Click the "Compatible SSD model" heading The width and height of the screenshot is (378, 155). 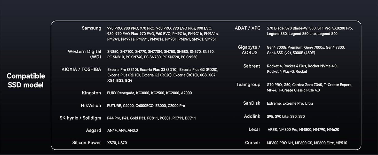(26, 80)
